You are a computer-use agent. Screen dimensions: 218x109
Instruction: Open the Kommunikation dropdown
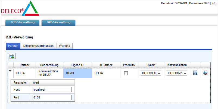177,73
